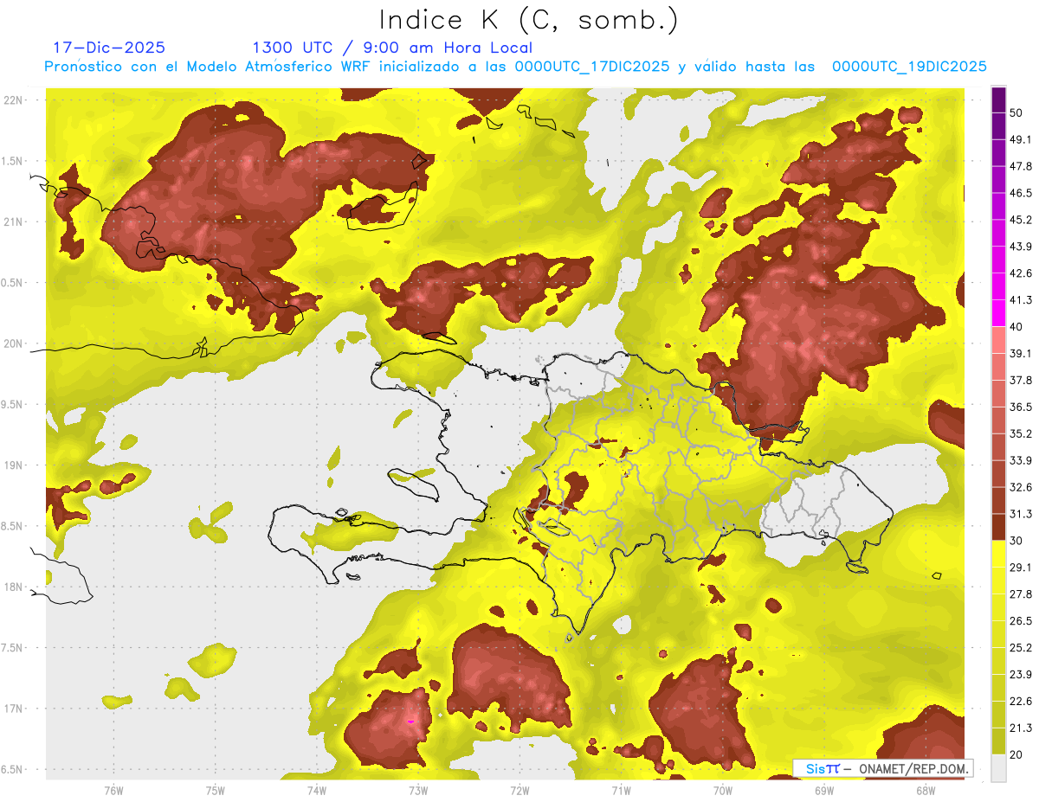Viewport: 1039px width, 802px height.
Task: Click the '20' value on color scale
Action: (1016, 755)
